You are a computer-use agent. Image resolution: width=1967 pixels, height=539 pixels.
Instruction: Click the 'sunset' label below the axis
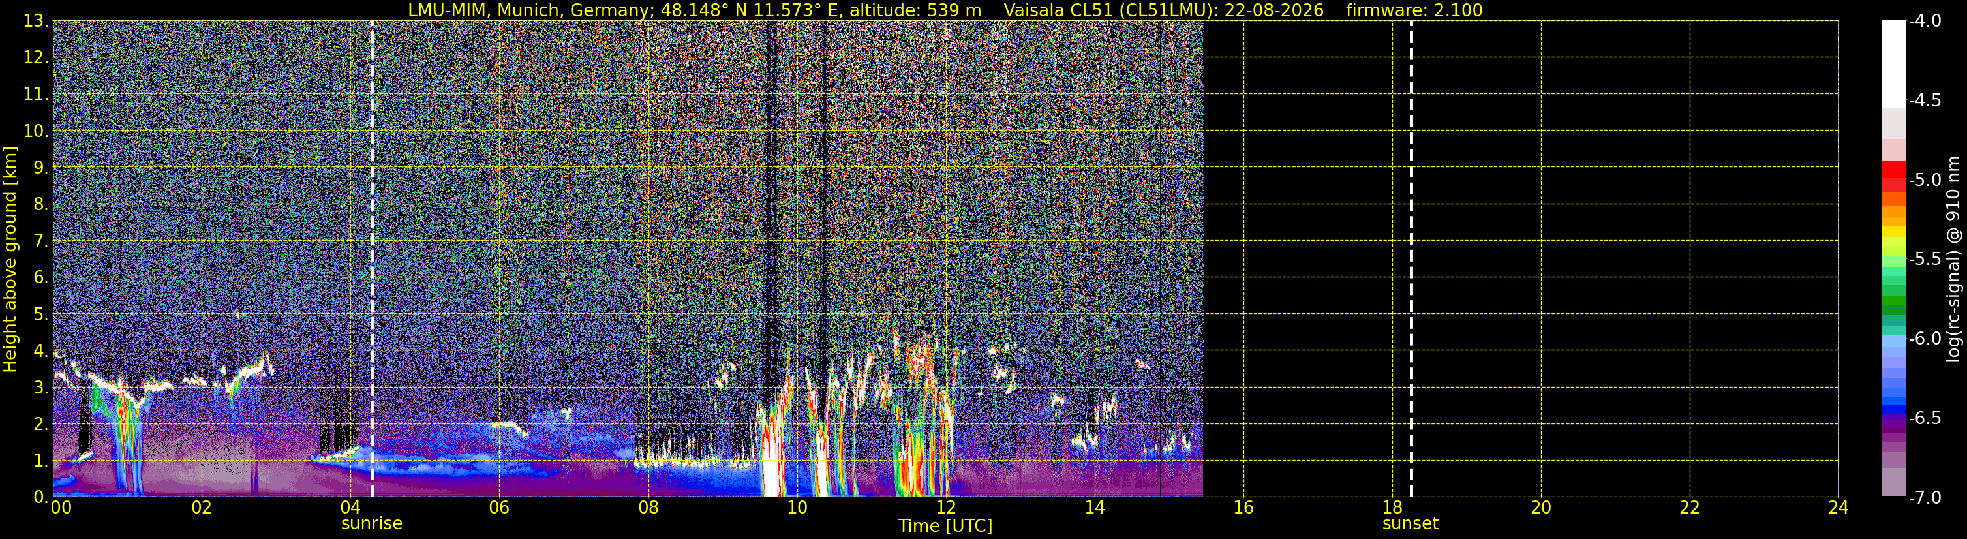(x=1410, y=524)
